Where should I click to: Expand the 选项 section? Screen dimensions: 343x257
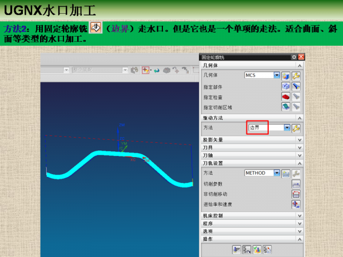click(x=300, y=231)
